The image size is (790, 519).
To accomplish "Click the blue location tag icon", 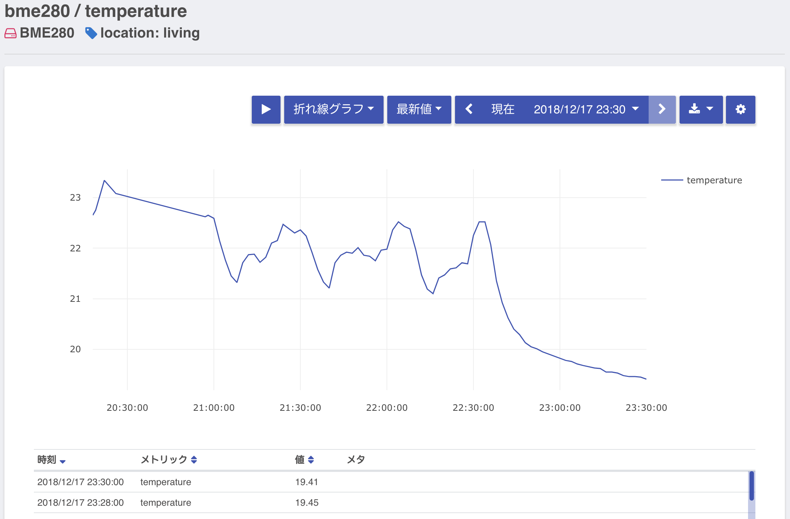I will 91,33.
